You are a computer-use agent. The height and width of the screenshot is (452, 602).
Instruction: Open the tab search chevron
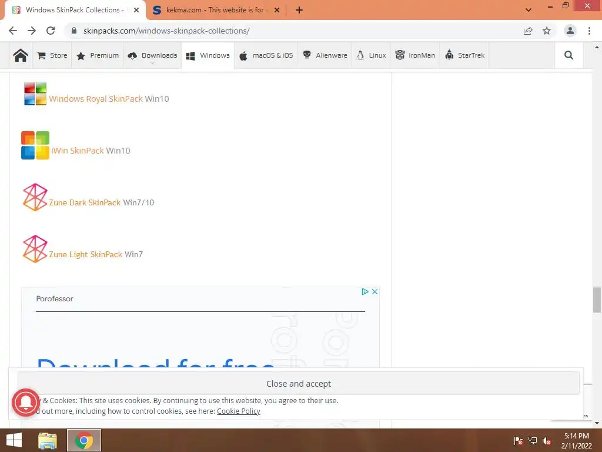click(529, 10)
